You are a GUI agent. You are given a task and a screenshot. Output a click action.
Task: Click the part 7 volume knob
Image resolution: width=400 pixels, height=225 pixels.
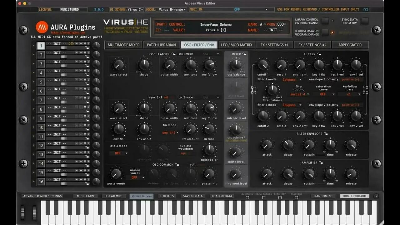(96, 100)
